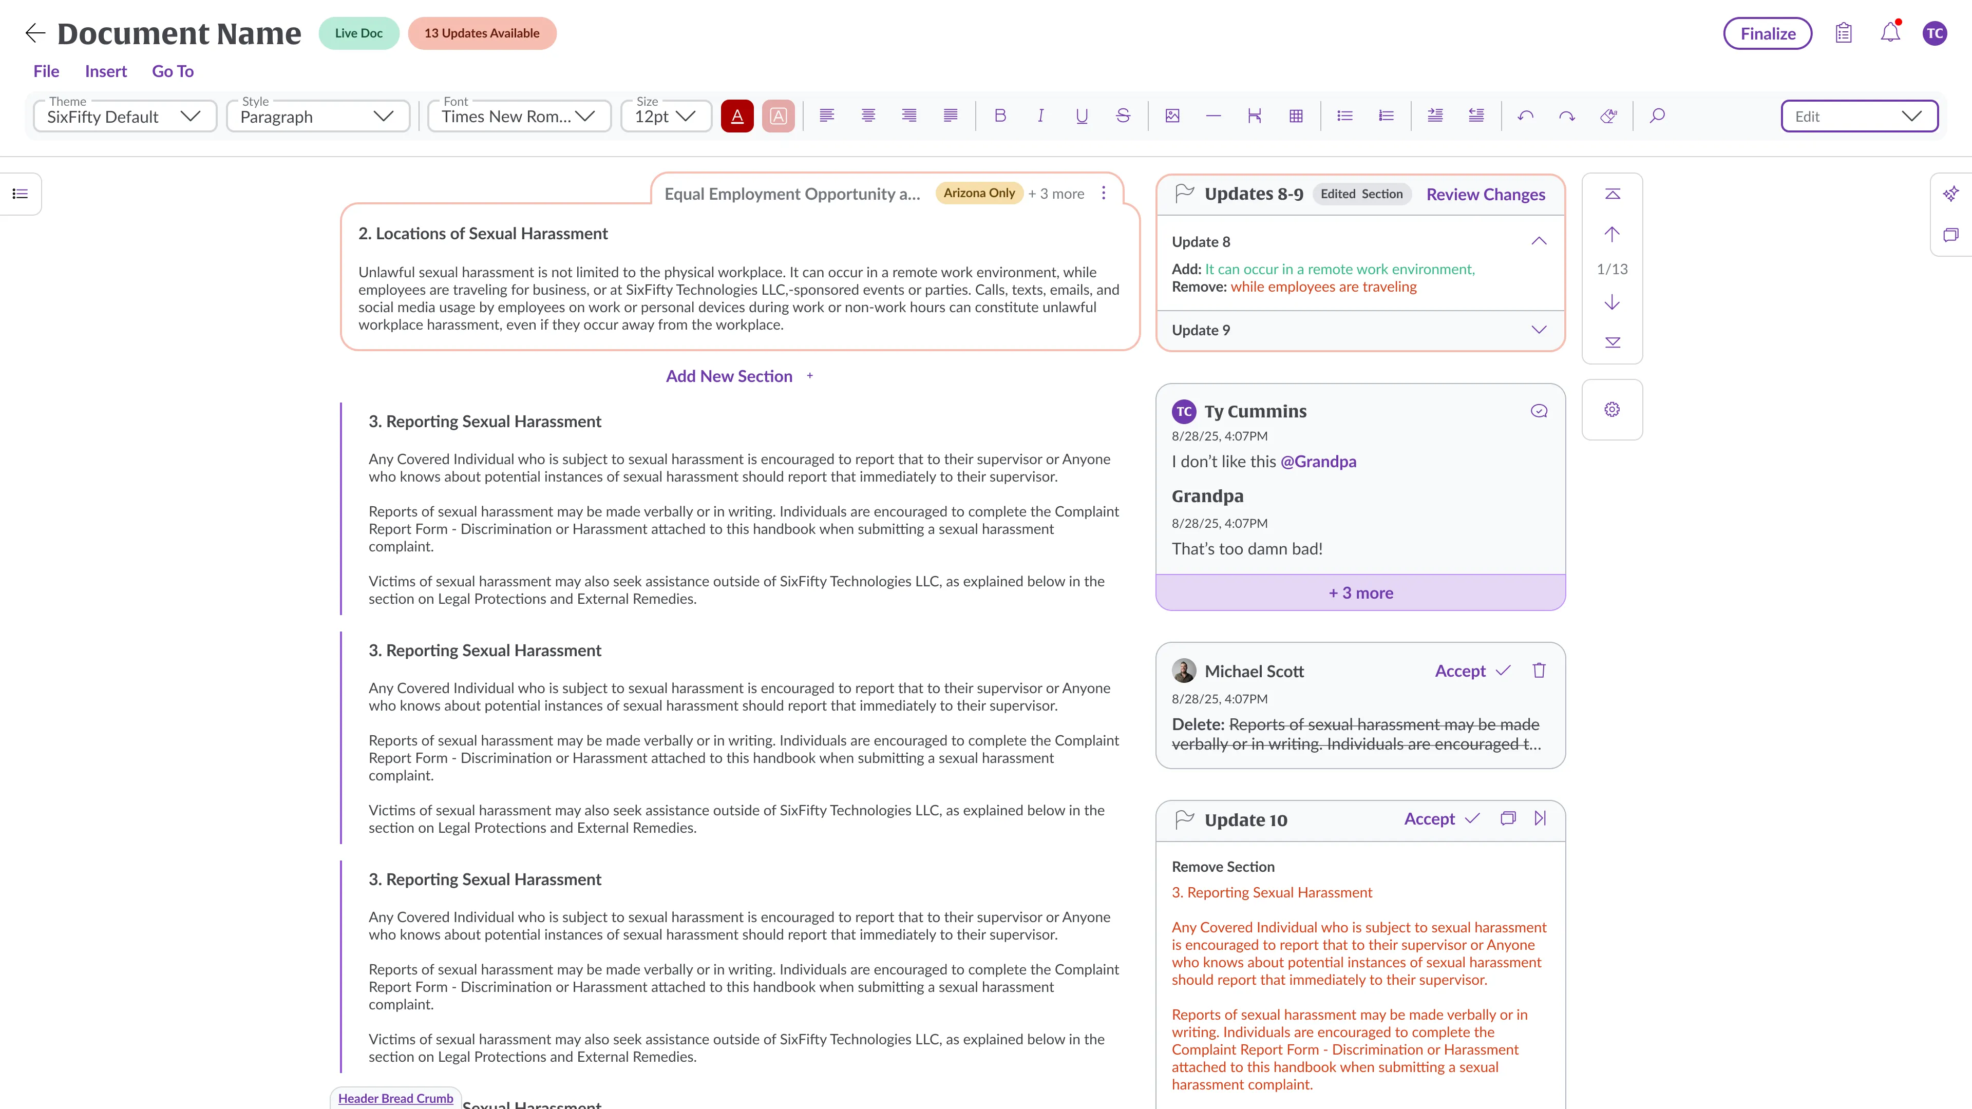Image resolution: width=1972 pixels, height=1109 pixels.
Task: Undo last action
Action: click(1526, 116)
